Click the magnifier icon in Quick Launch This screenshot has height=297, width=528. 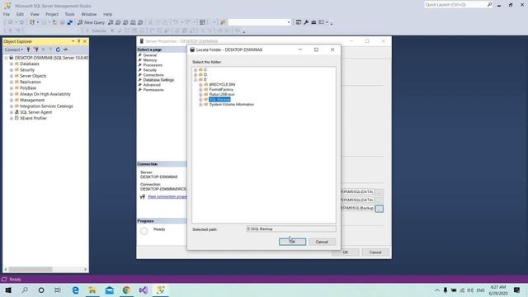click(x=489, y=4)
